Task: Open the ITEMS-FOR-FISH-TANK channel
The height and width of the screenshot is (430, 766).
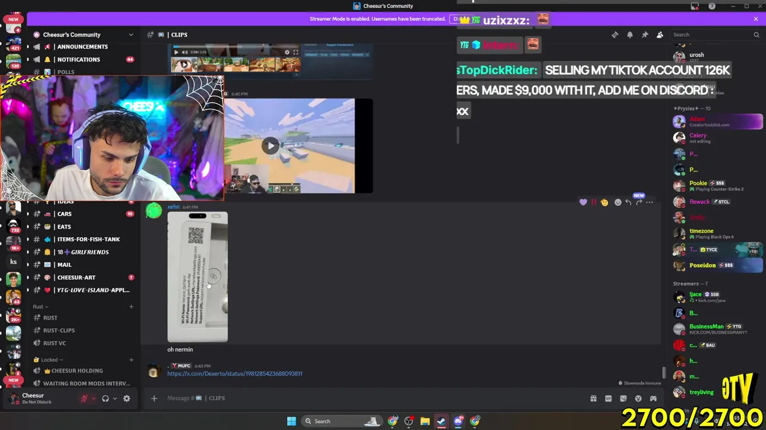Action: (x=88, y=239)
